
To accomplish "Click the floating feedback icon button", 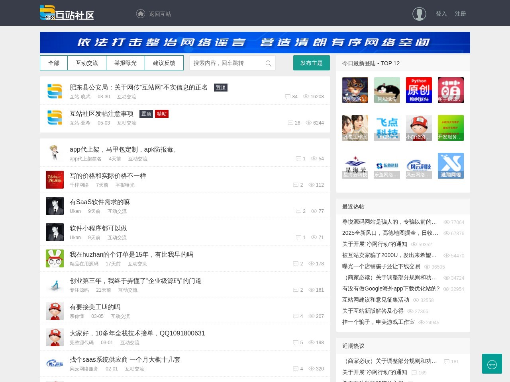I will (x=492, y=364).
